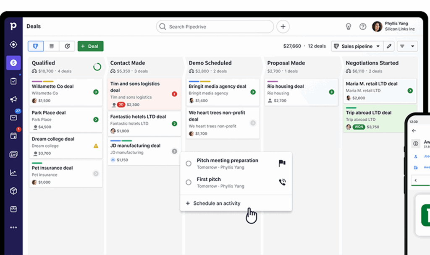Open the Products box icon in sidebar
Screen dimensions: 430x255
pos(13,191)
